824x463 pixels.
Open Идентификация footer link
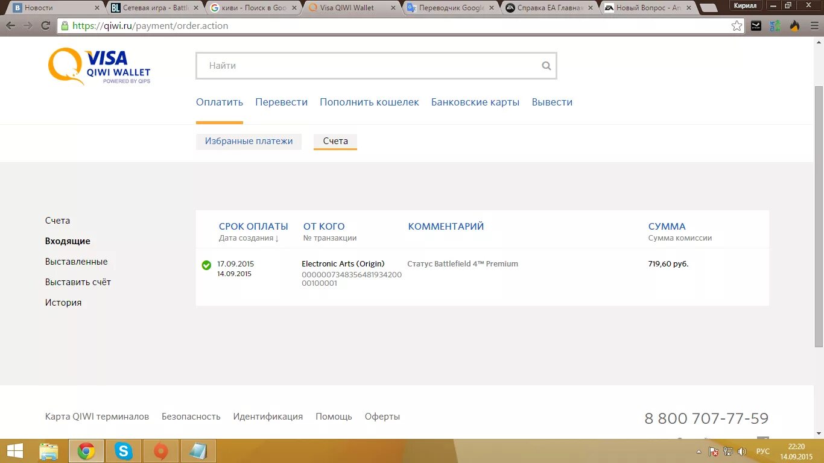click(x=268, y=417)
